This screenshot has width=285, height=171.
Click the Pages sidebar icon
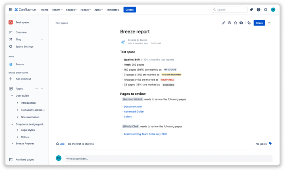[x=11, y=89]
